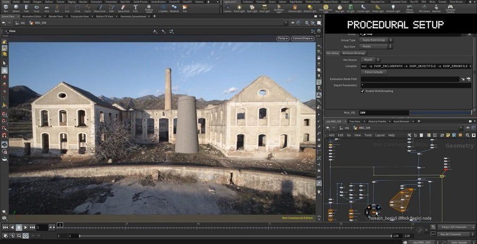The width and height of the screenshot is (477, 244).
Task: Click the Null shelf tool
Action: (57, 8)
